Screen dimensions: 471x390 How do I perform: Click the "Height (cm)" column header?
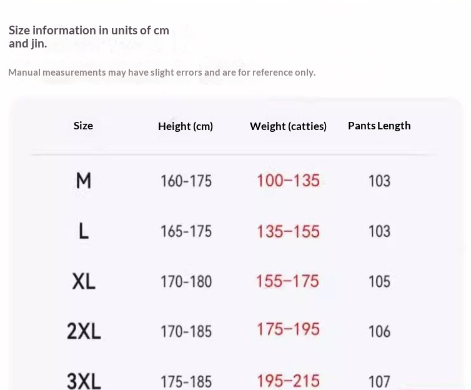[x=186, y=126]
